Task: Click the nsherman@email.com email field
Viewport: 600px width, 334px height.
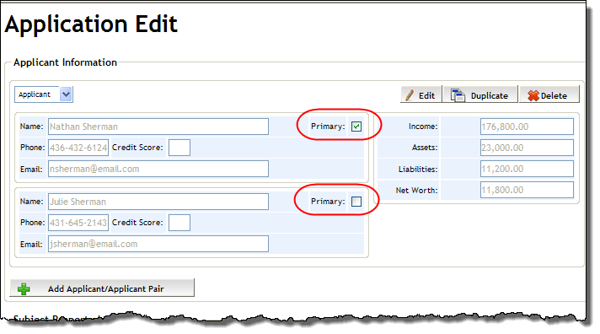Action: pos(158,169)
